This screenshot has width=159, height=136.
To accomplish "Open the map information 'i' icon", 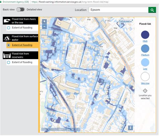I will click(130, 128).
